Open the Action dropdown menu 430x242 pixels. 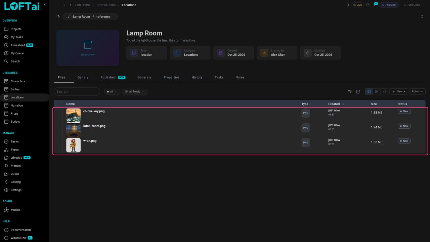417,91
